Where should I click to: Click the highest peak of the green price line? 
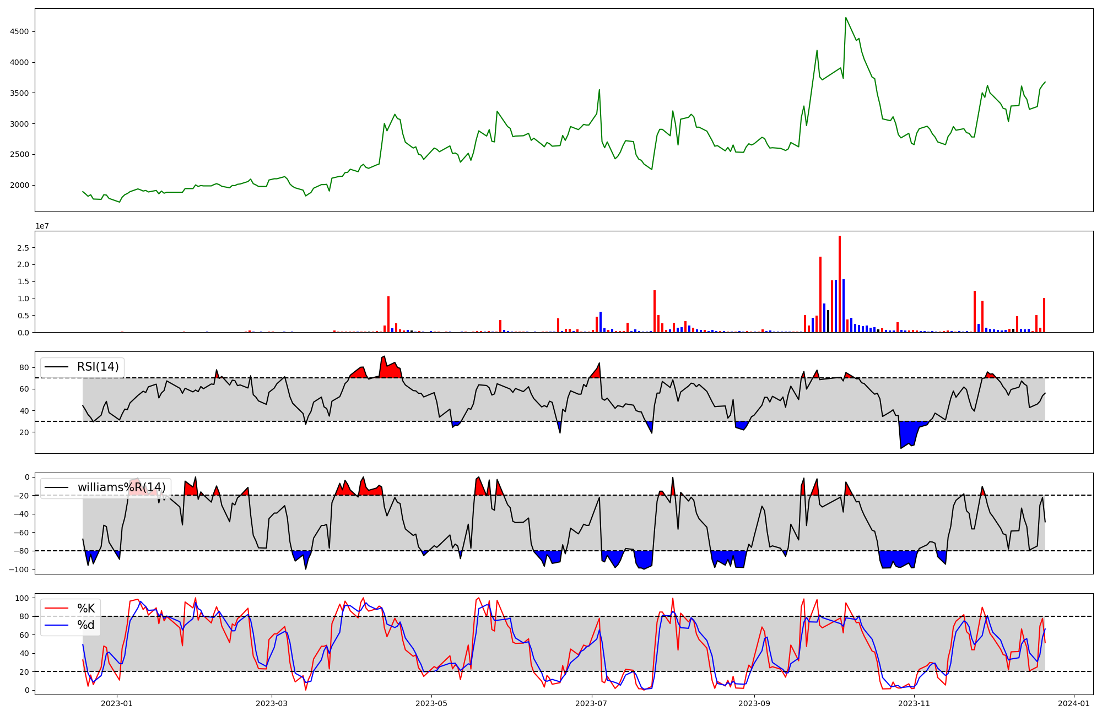pos(846,18)
